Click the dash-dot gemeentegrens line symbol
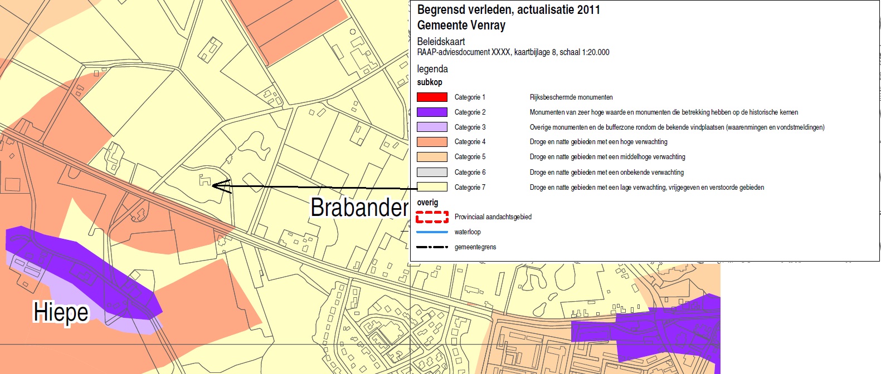Image resolution: width=881 pixels, height=374 pixels. point(432,247)
